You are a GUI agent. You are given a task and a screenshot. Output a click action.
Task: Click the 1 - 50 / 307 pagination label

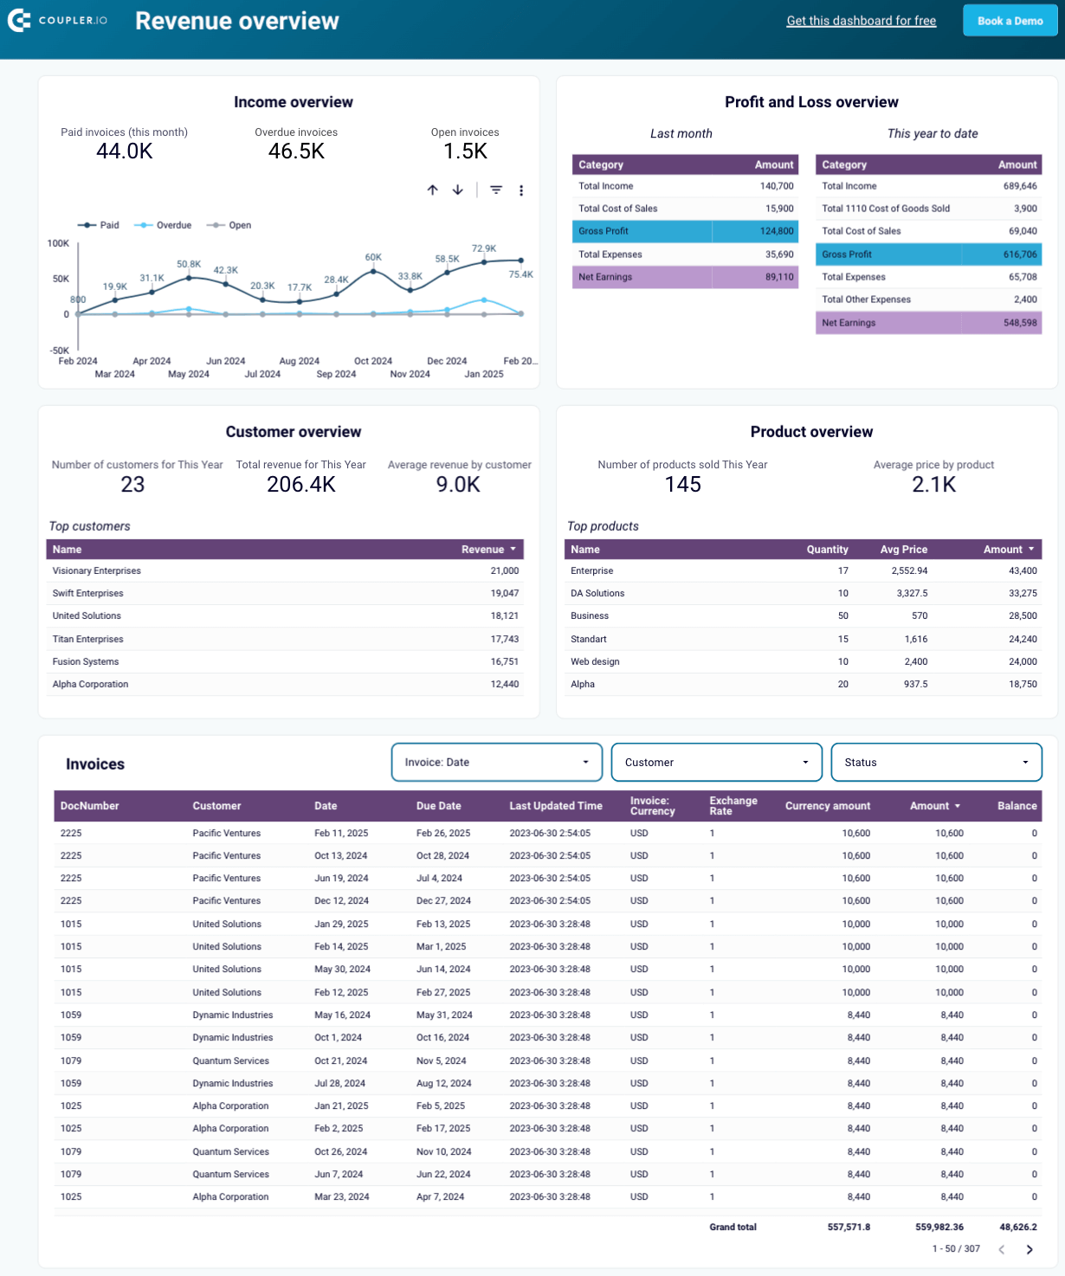956,1249
